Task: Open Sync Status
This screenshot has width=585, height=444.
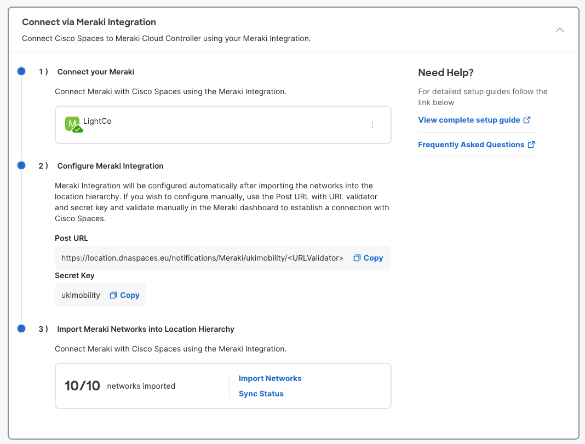Action: (261, 394)
